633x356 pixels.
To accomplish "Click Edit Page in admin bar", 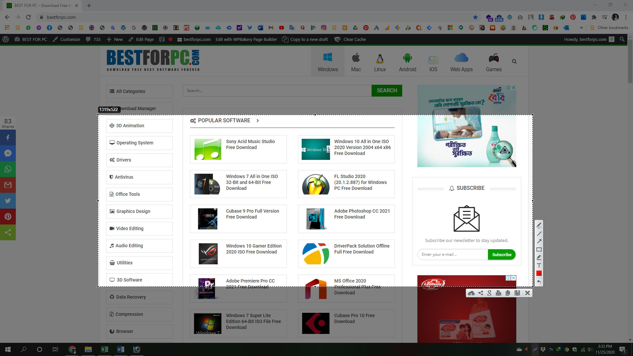I will [141, 39].
